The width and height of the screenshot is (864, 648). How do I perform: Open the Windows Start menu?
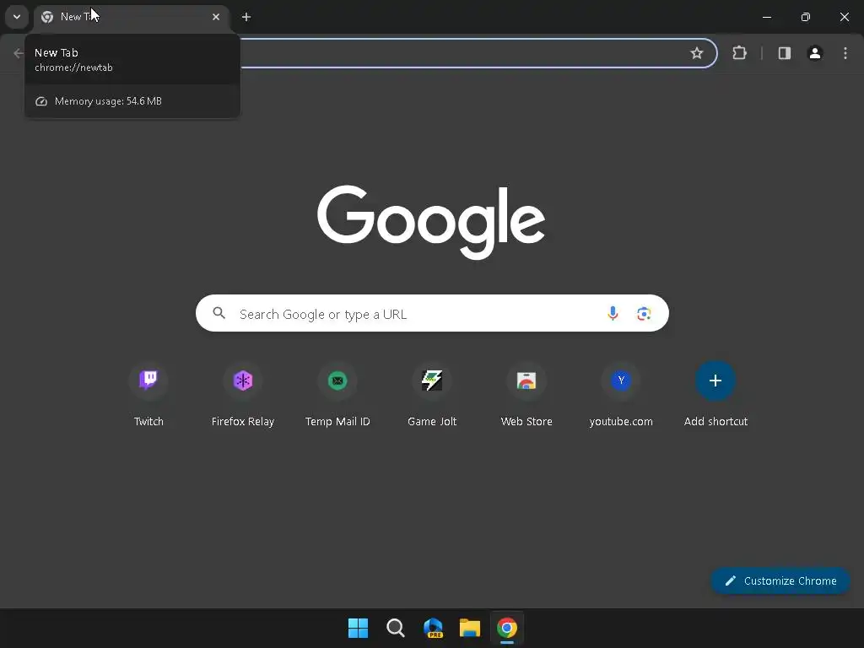[358, 628]
